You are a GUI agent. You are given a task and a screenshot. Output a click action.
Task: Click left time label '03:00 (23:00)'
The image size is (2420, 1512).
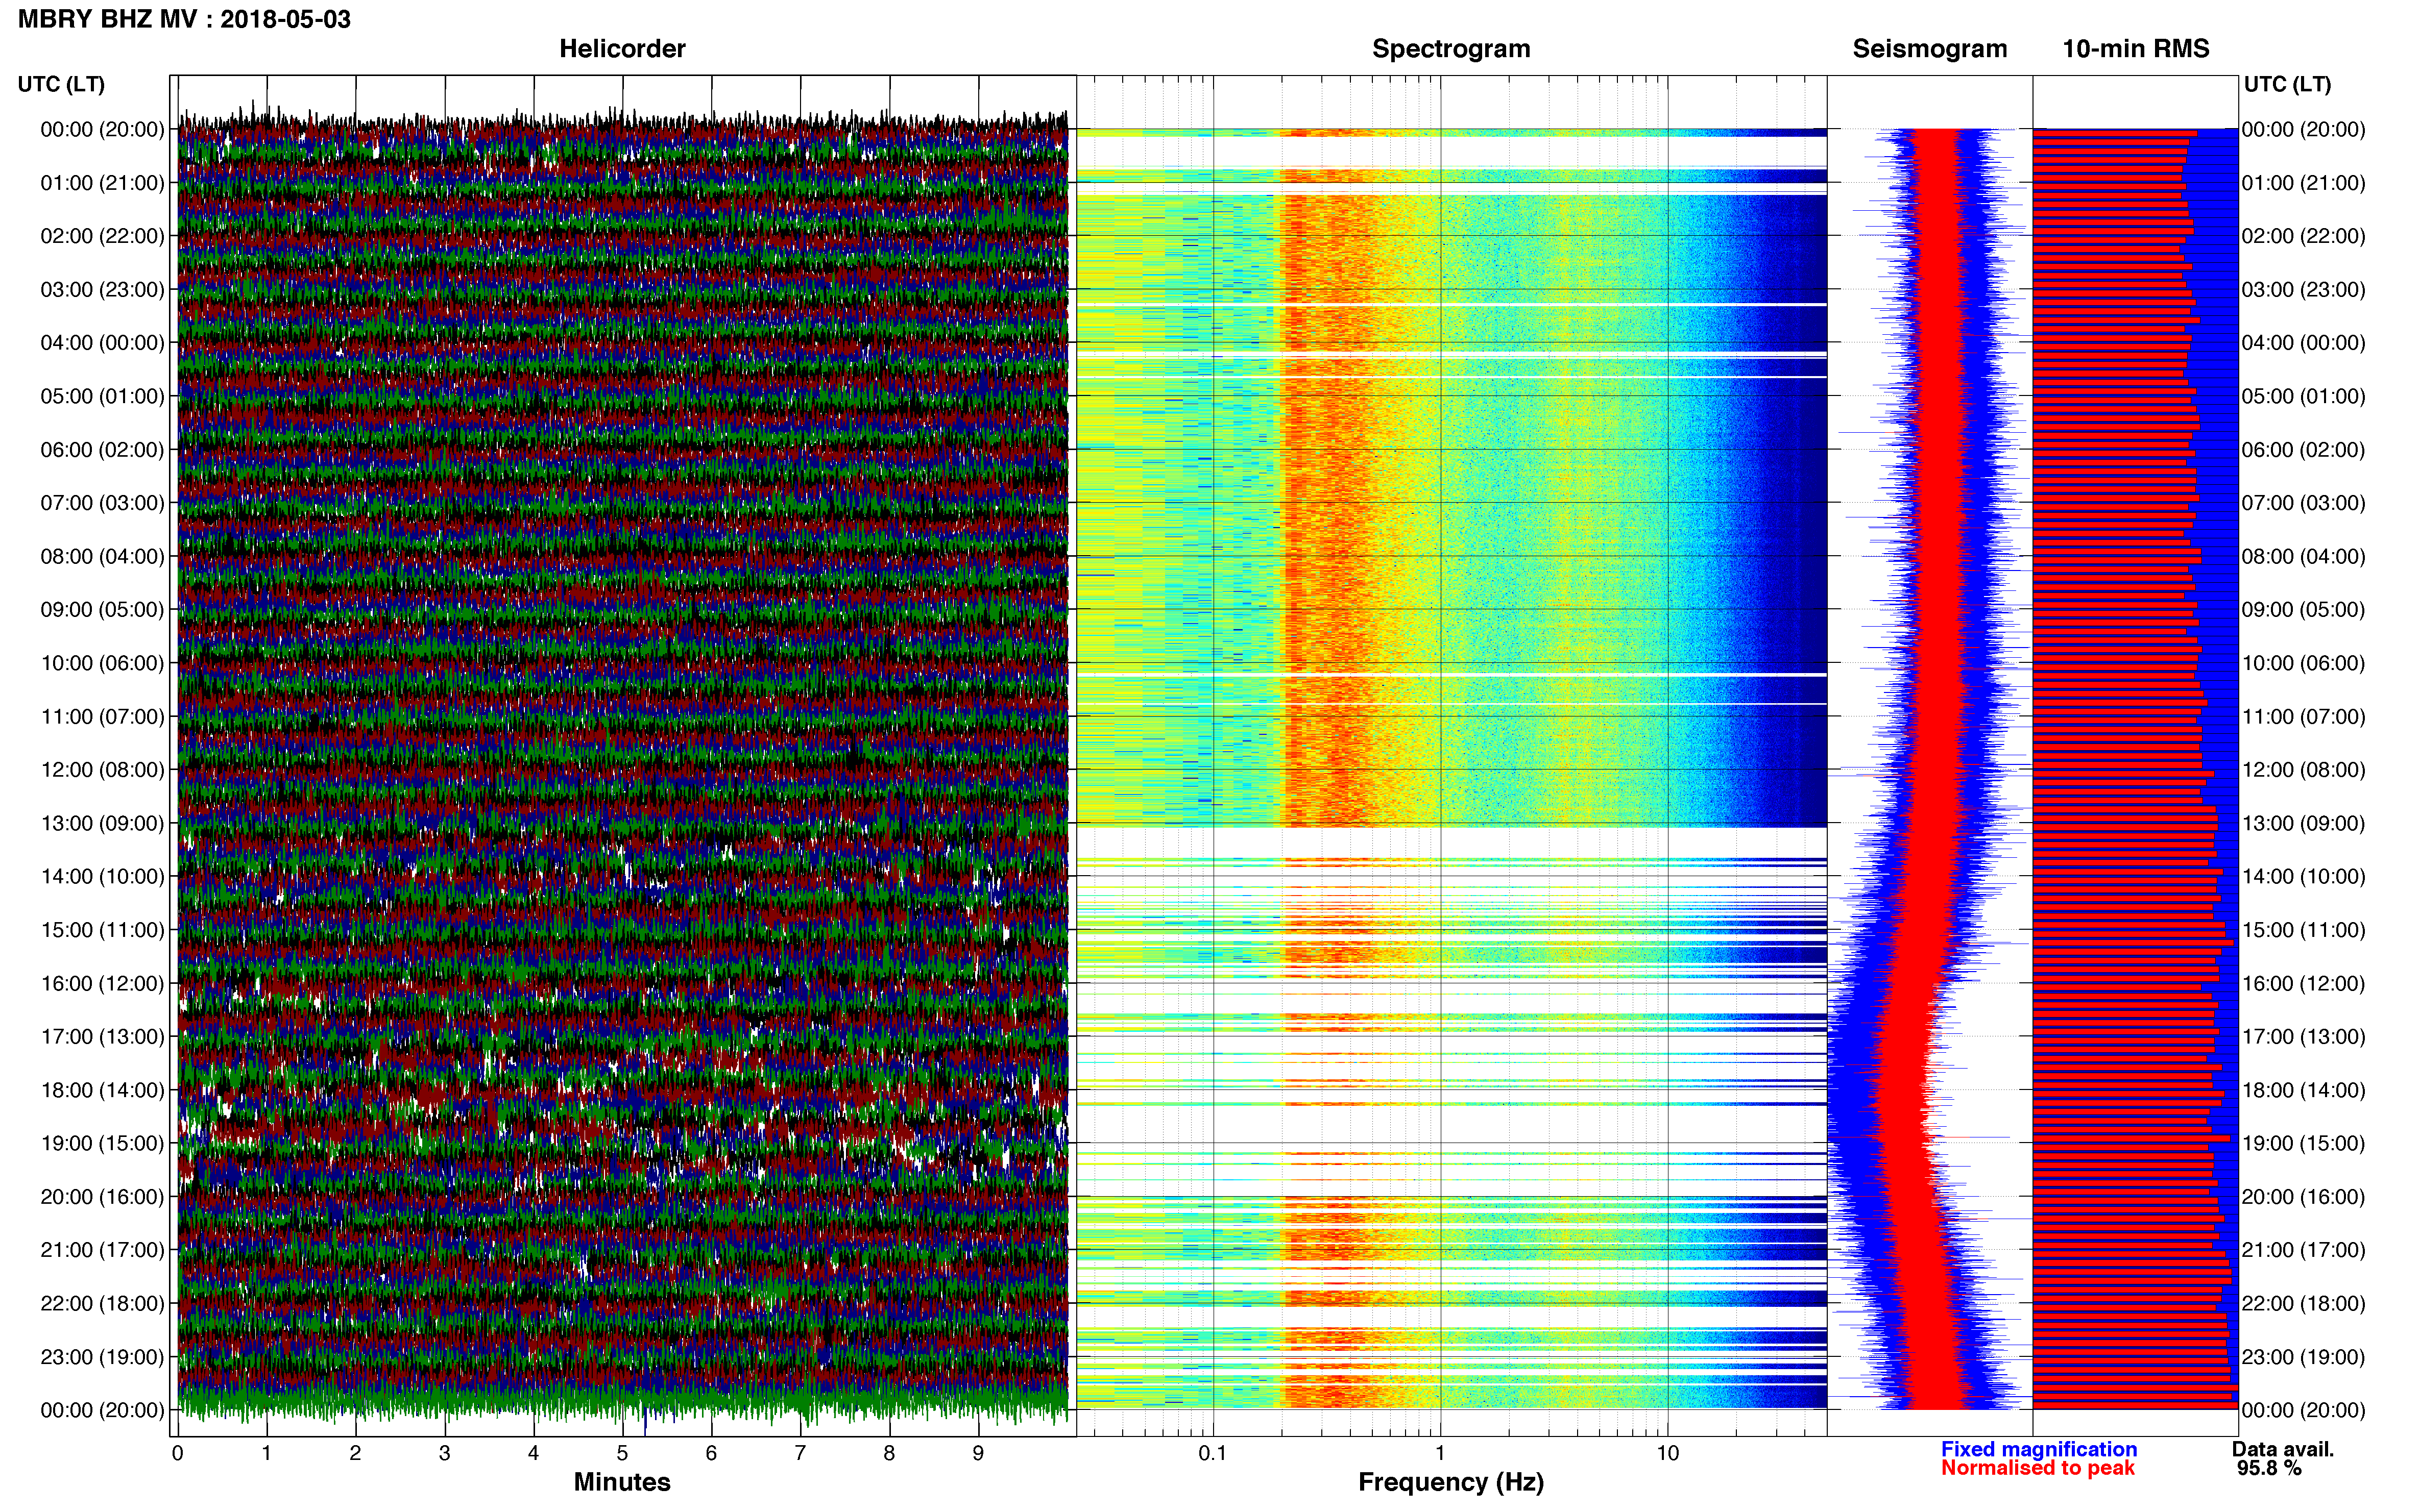click(x=102, y=290)
